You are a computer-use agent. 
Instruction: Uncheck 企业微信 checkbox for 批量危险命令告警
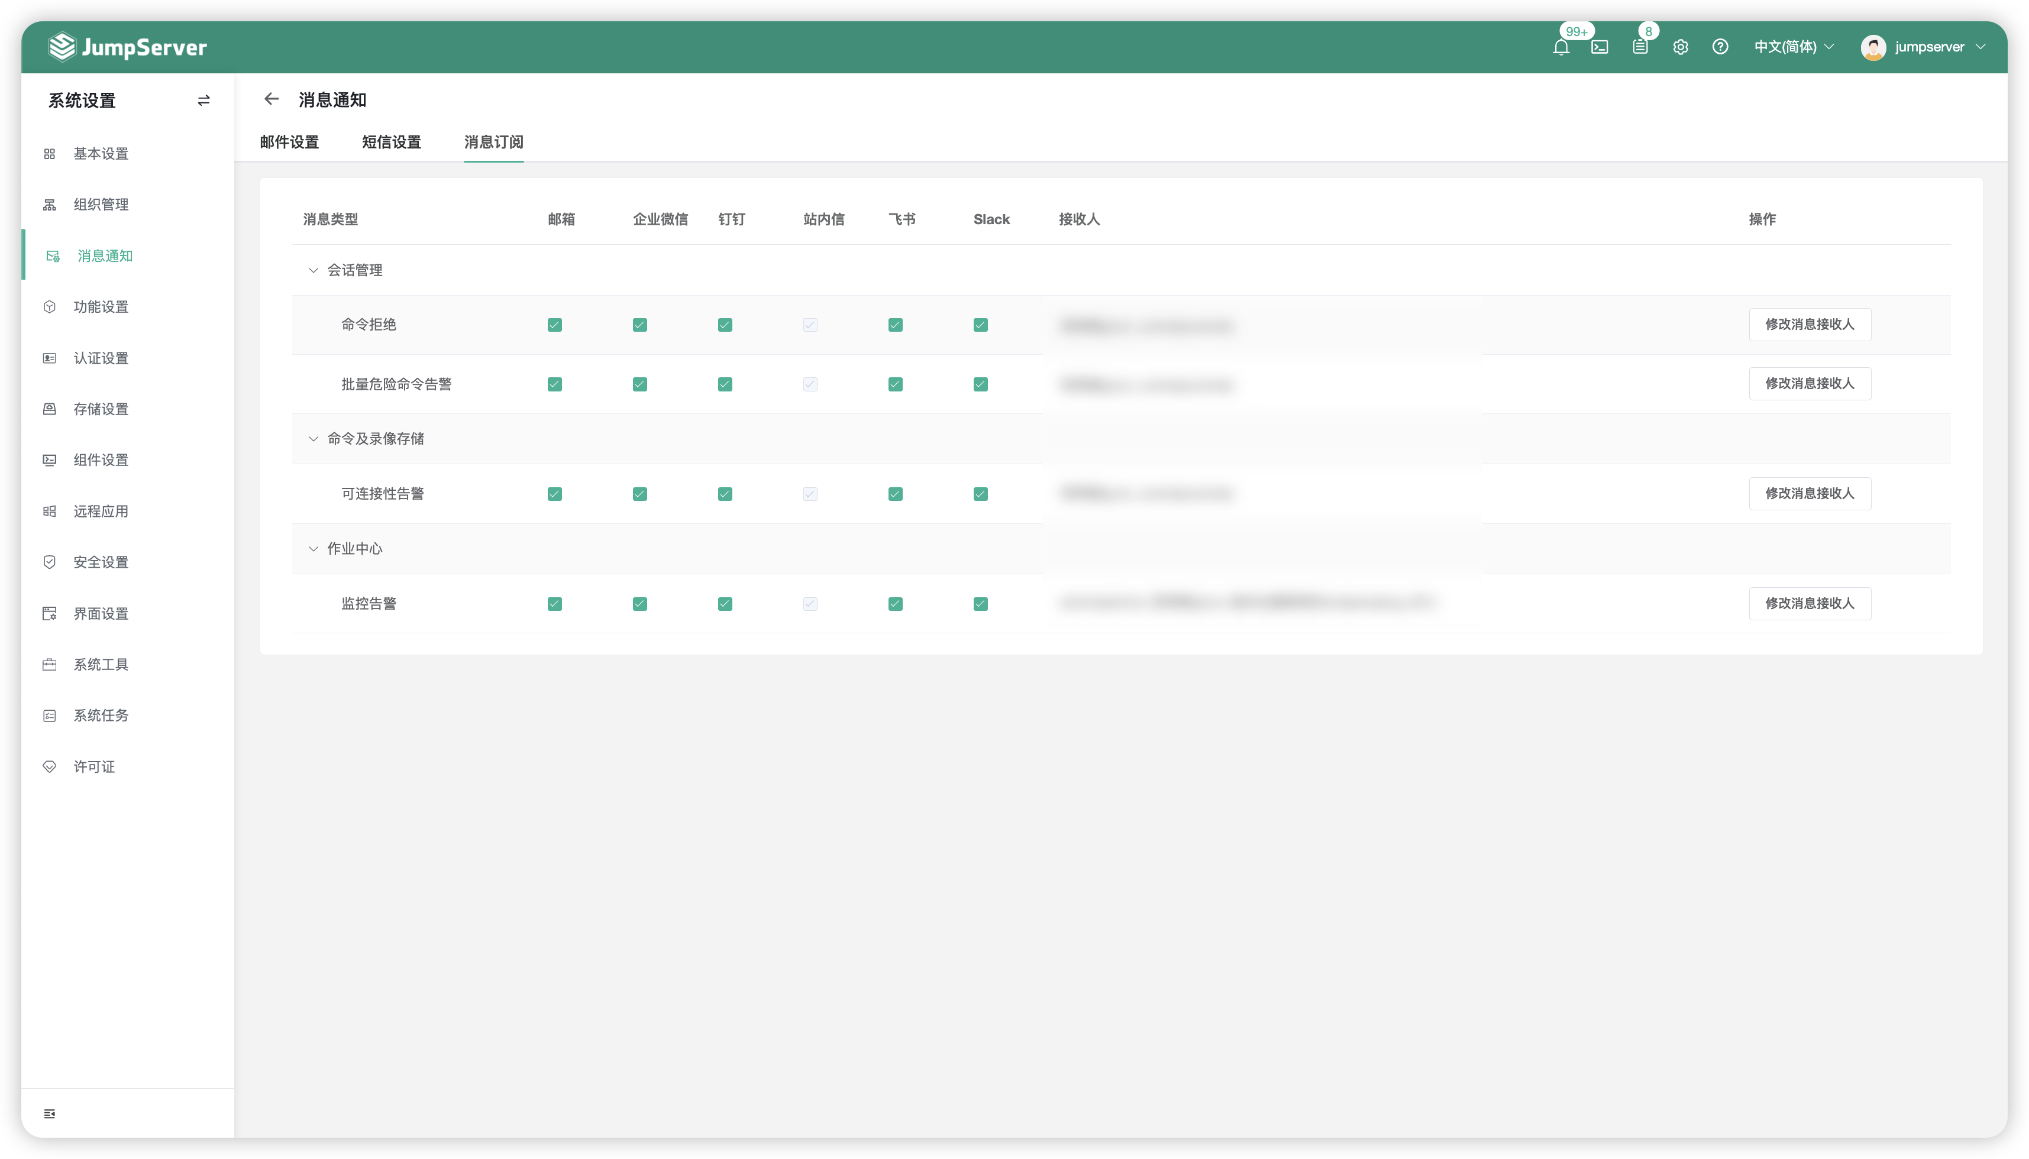point(640,384)
